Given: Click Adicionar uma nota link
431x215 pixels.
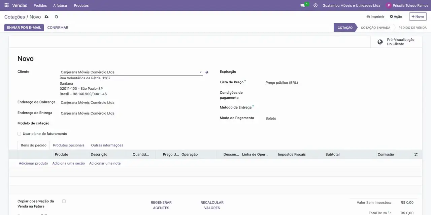Looking at the screenshot, I should click(105, 163).
